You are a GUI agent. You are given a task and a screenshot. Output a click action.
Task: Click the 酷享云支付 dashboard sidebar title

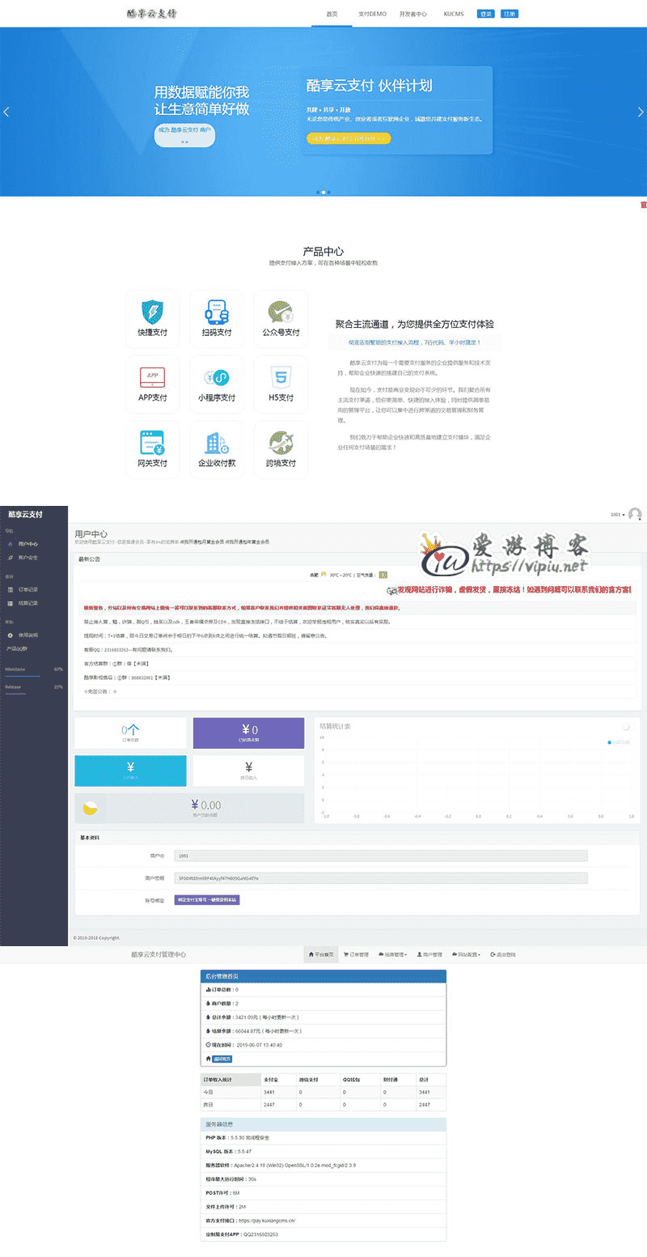click(25, 514)
